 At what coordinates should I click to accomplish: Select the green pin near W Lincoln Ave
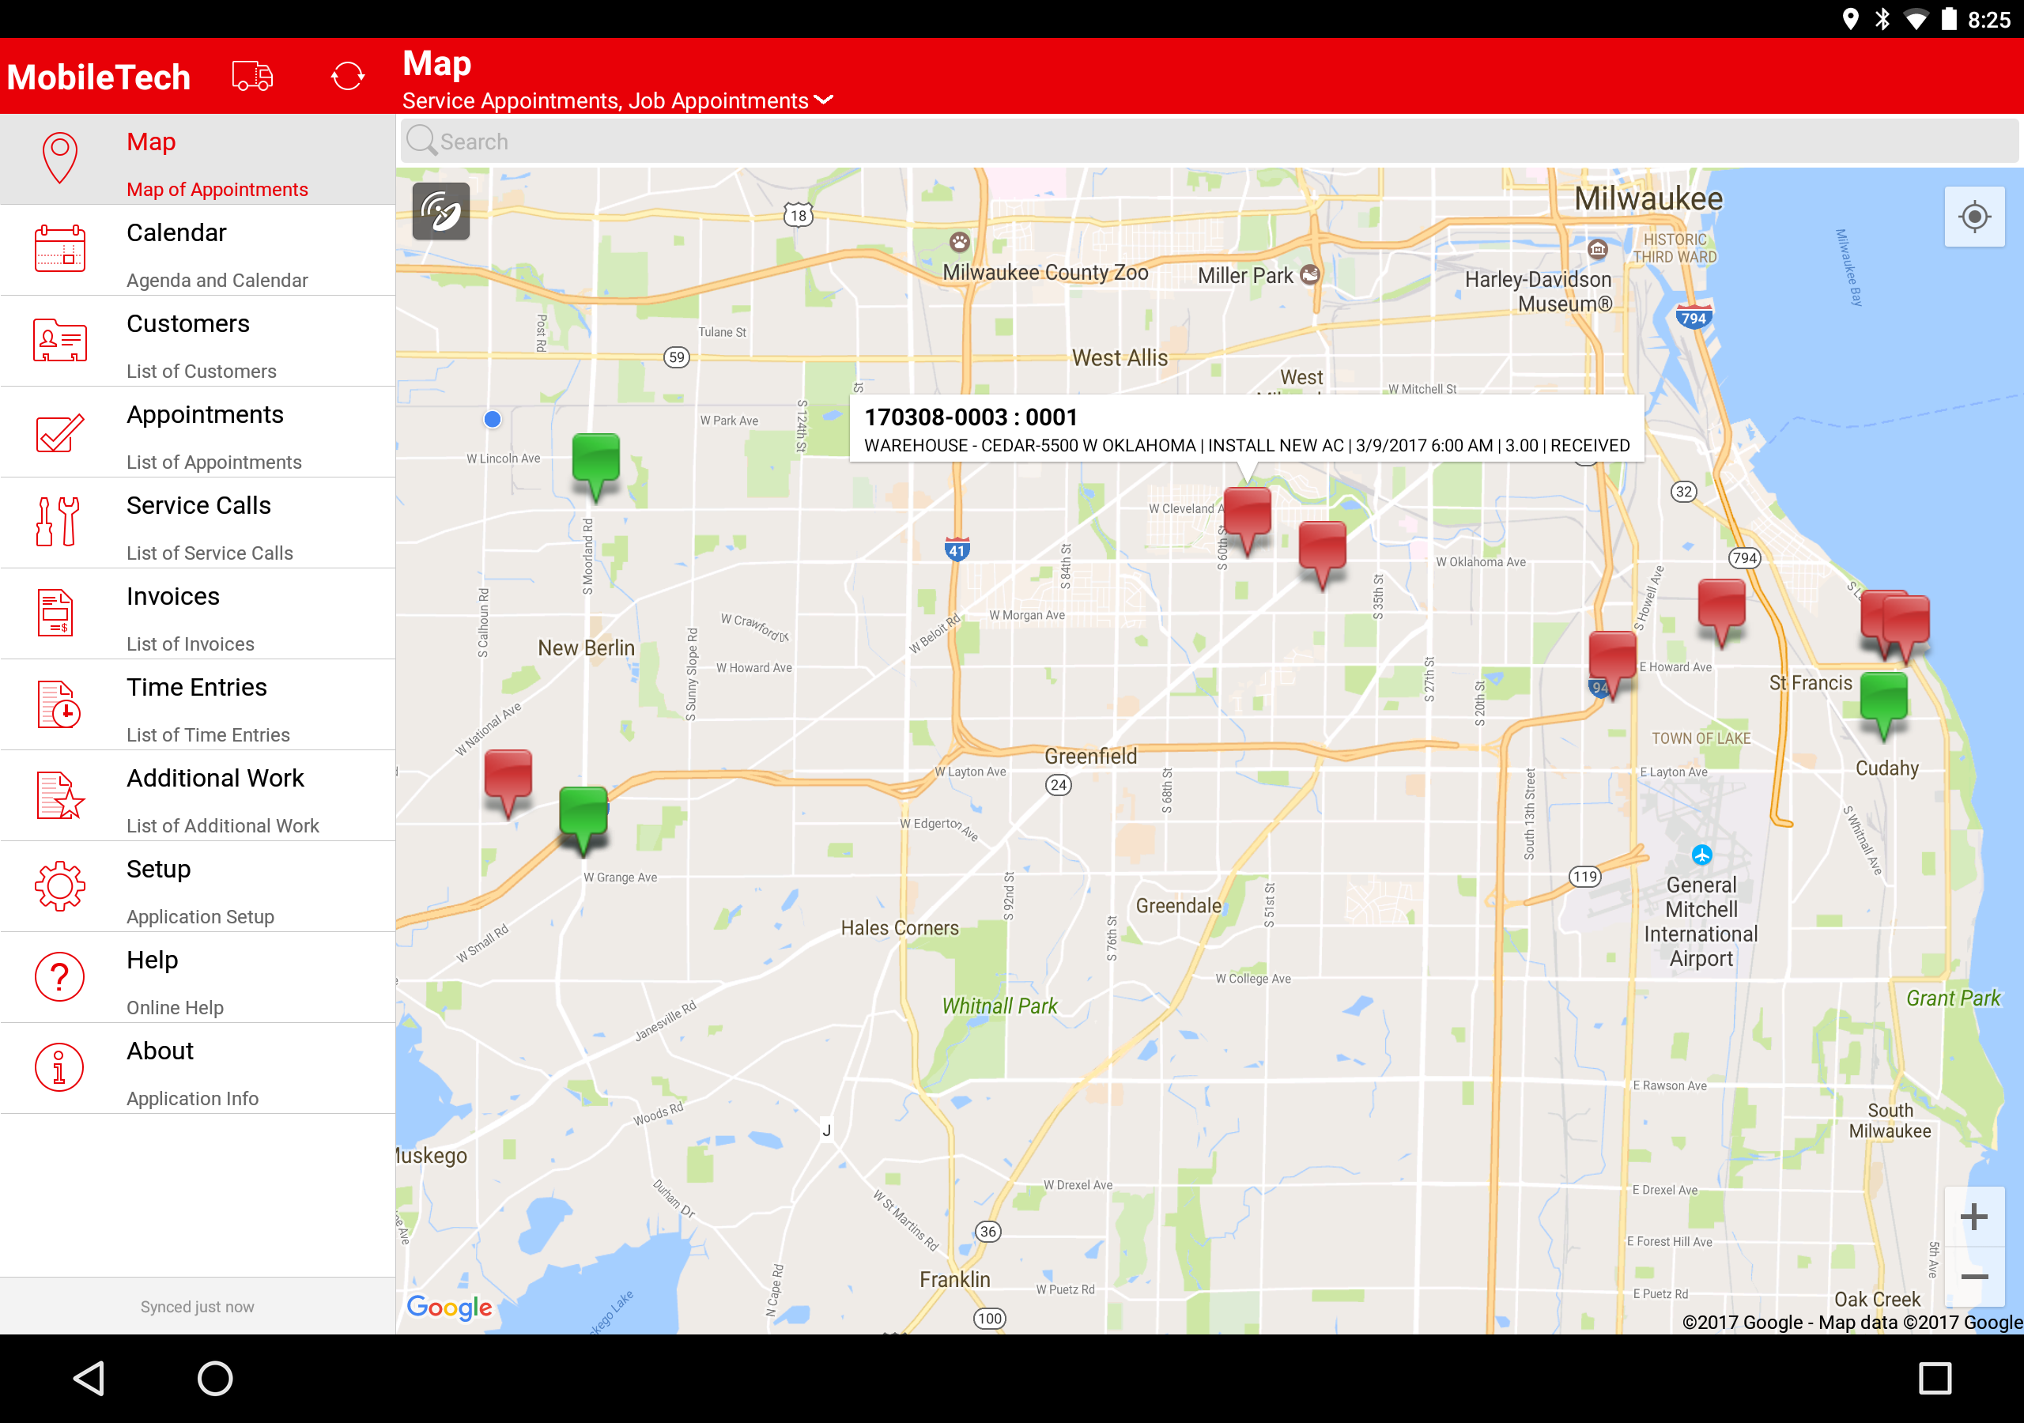(596, 460)
